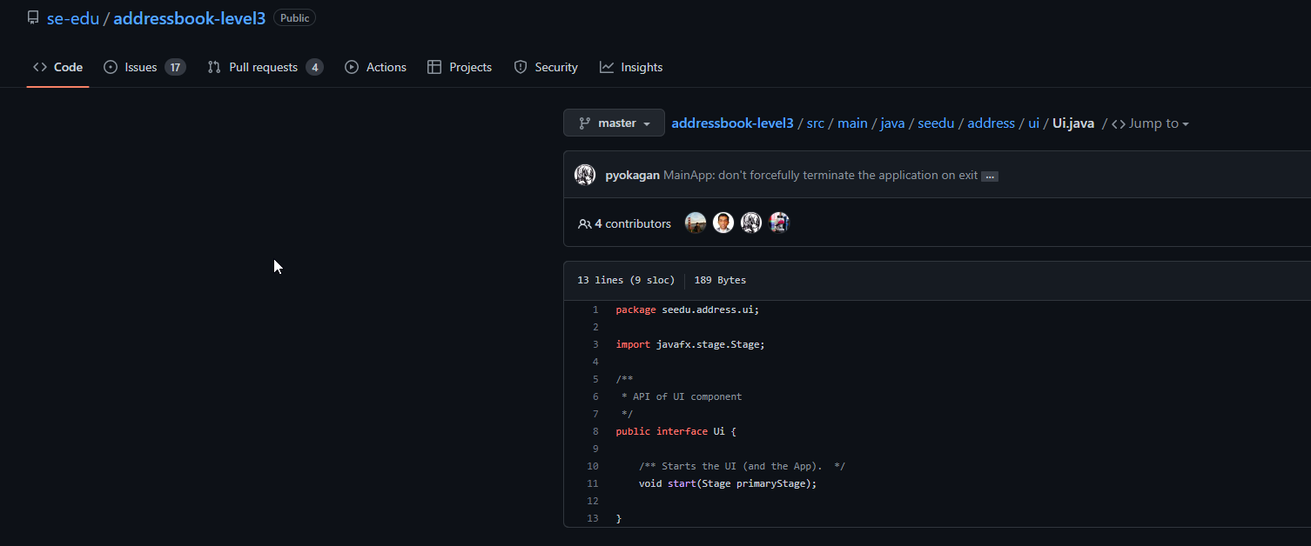
Task: Go to the address breadcrumb folder
Action: coord(991,123)
